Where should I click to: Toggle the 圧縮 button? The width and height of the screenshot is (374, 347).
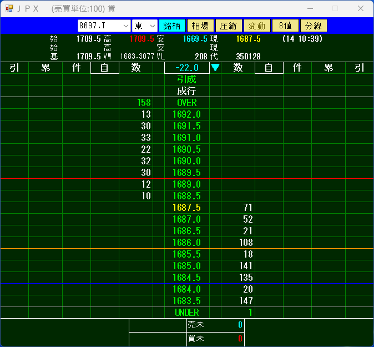(228, 26)
